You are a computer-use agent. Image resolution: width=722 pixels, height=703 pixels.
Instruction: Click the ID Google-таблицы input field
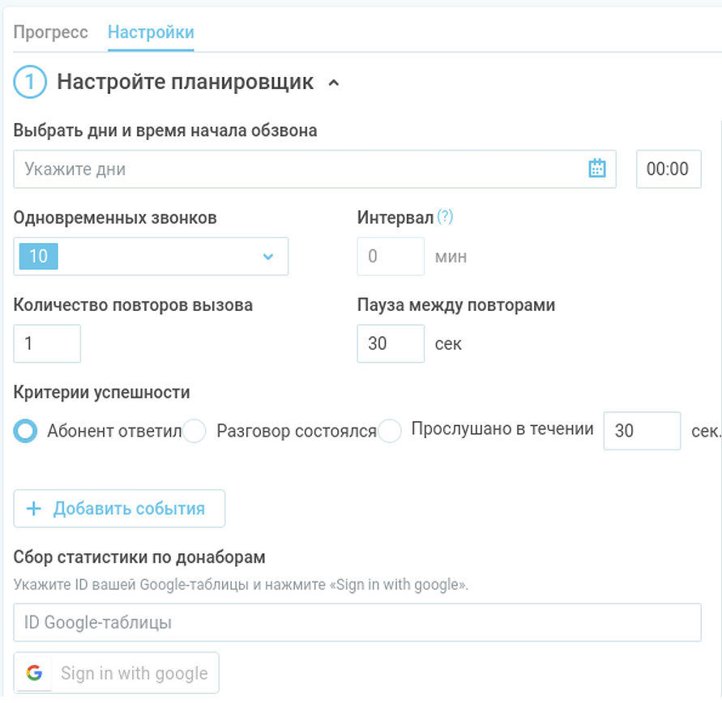click(357, 623)
